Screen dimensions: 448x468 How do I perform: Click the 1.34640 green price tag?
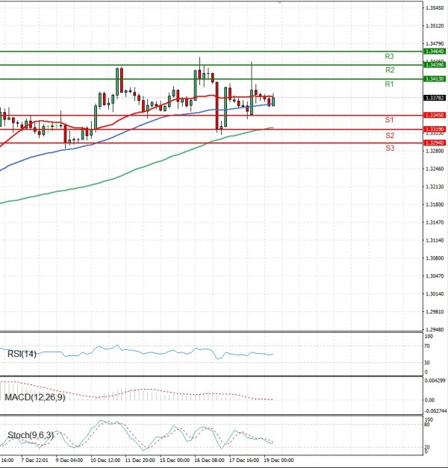(x=434, y=52)
